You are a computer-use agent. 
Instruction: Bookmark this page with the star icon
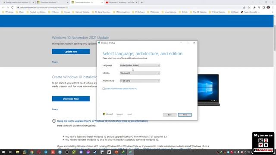click(248, 8)
